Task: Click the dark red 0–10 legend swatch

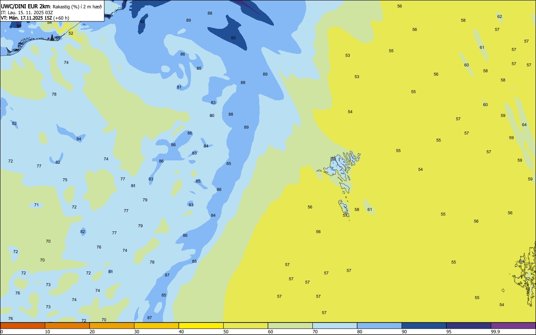Action: (x=23, y=325)
